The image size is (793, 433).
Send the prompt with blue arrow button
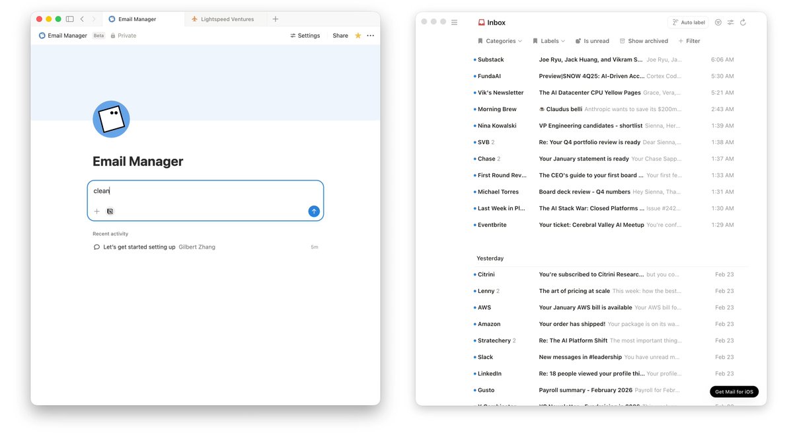tap(314, 212)
